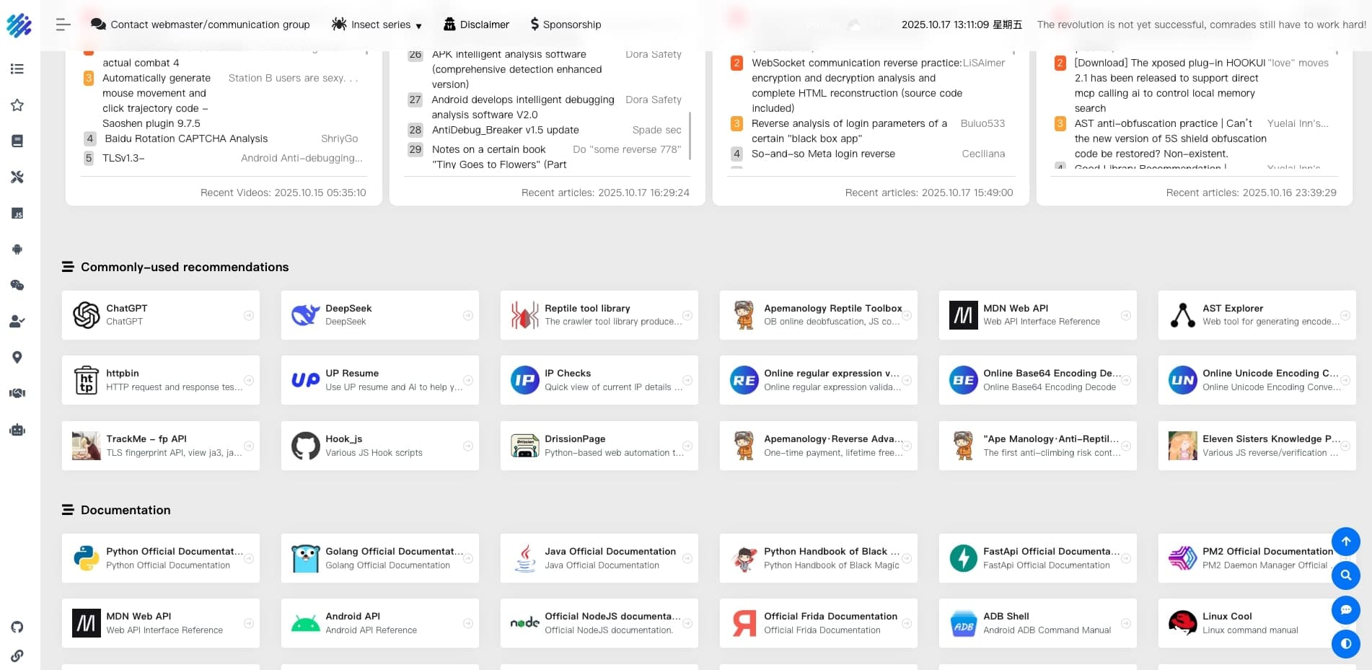Click the JS file icon in sidebar
The height and width of the screenshot is (670, 1372).
coord(17,213)
